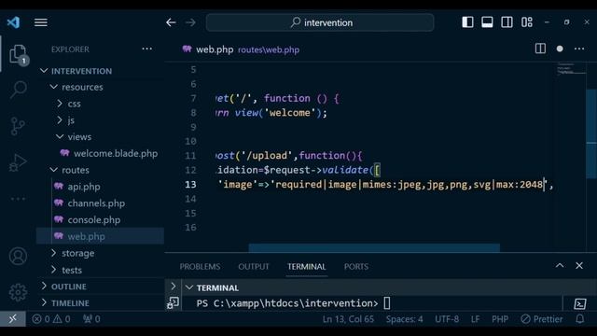Toggle primary side bar layout icon

[x=467, y=22]
